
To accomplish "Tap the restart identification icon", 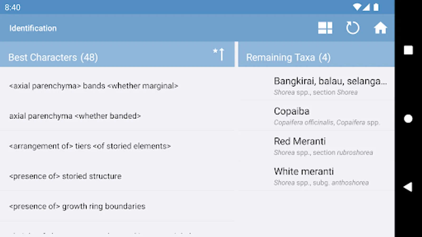I will (352, 28).
